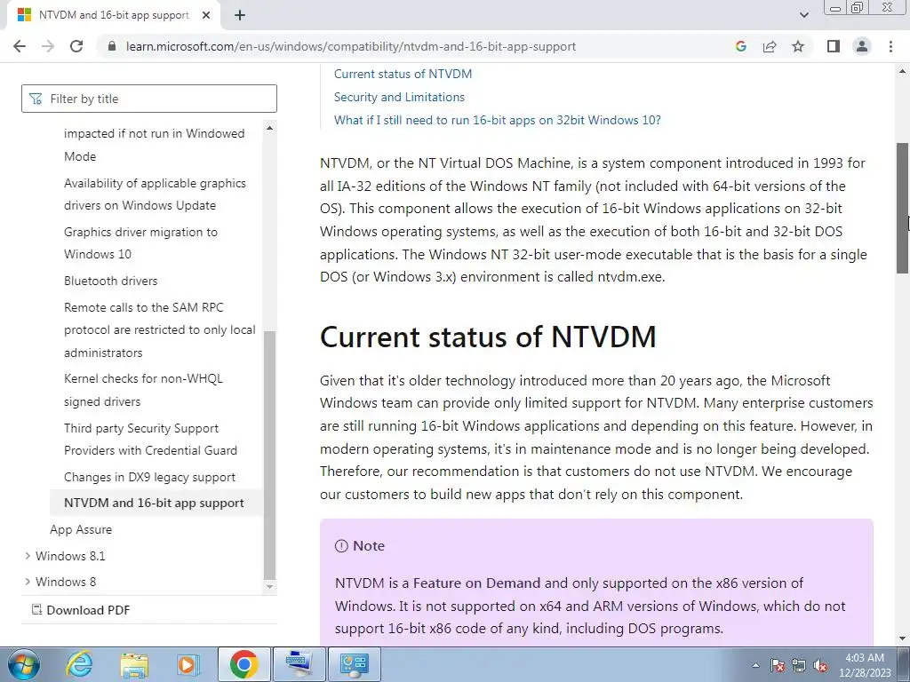Image resolution: width=910 pixels, height=682 pixels.
Task: Click the address bar URL
Action: 350,46
